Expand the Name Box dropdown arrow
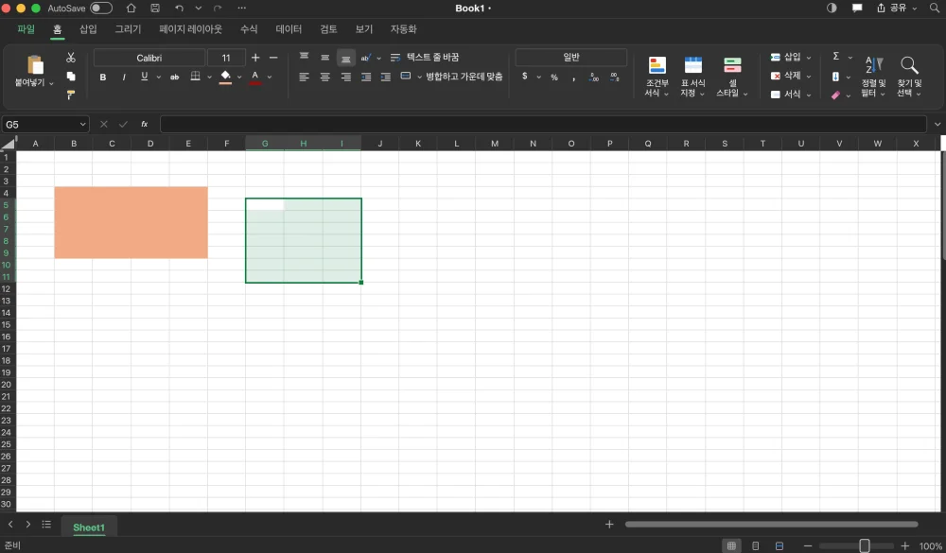 [82, 124]
